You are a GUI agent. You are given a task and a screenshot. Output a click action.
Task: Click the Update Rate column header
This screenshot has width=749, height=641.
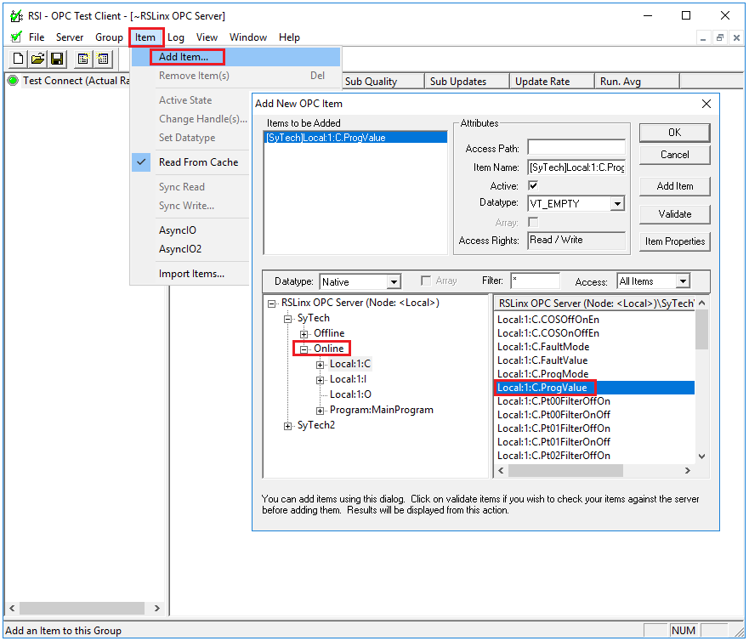(x=552, y=82)
